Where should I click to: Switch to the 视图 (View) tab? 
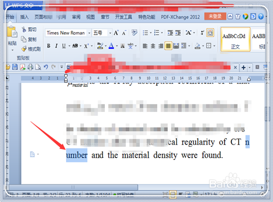90,17
